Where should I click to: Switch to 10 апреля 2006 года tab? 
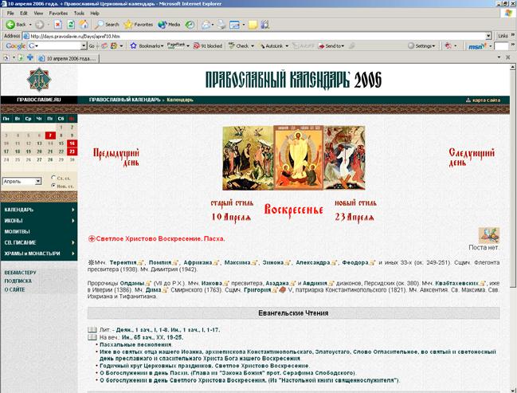coord(69,58)
